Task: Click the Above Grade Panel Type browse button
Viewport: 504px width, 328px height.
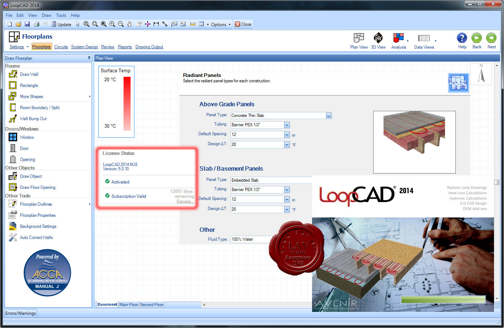Action: point(328,116)
